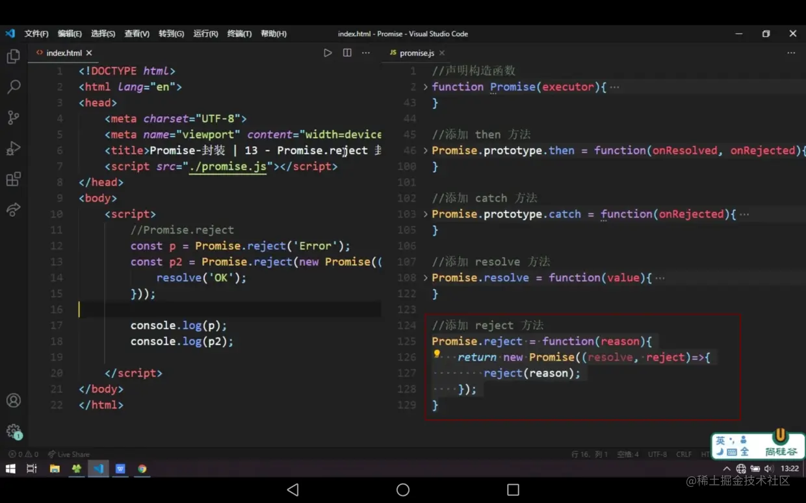Expand folded Promise.resolve on line 108
806x503 pixels.
click(x=426, y=278)
